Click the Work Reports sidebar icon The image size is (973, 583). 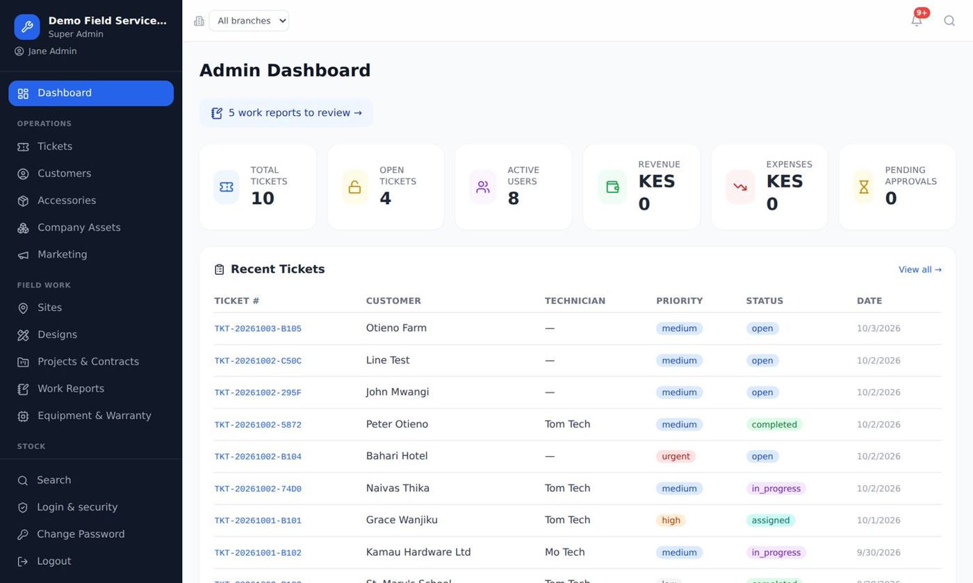(x=23, y=389)
